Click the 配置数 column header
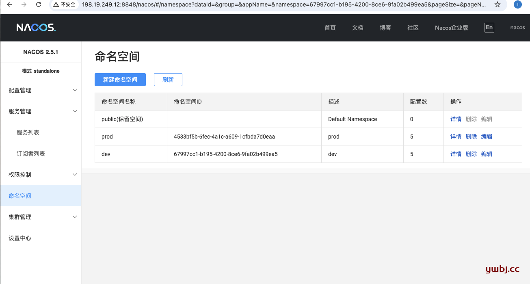Image resolution: width=530 pixels, height=284 pixels. pos(424,102)
